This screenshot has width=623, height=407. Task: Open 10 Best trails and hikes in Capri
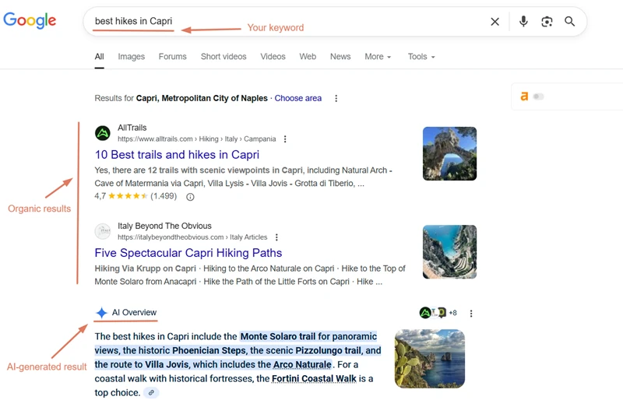pos(177,154)
